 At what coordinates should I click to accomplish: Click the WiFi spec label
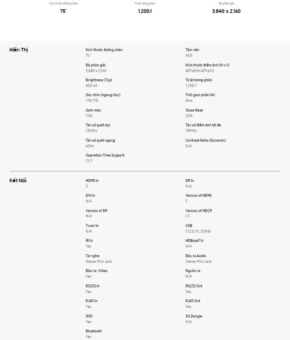[89, 316]
